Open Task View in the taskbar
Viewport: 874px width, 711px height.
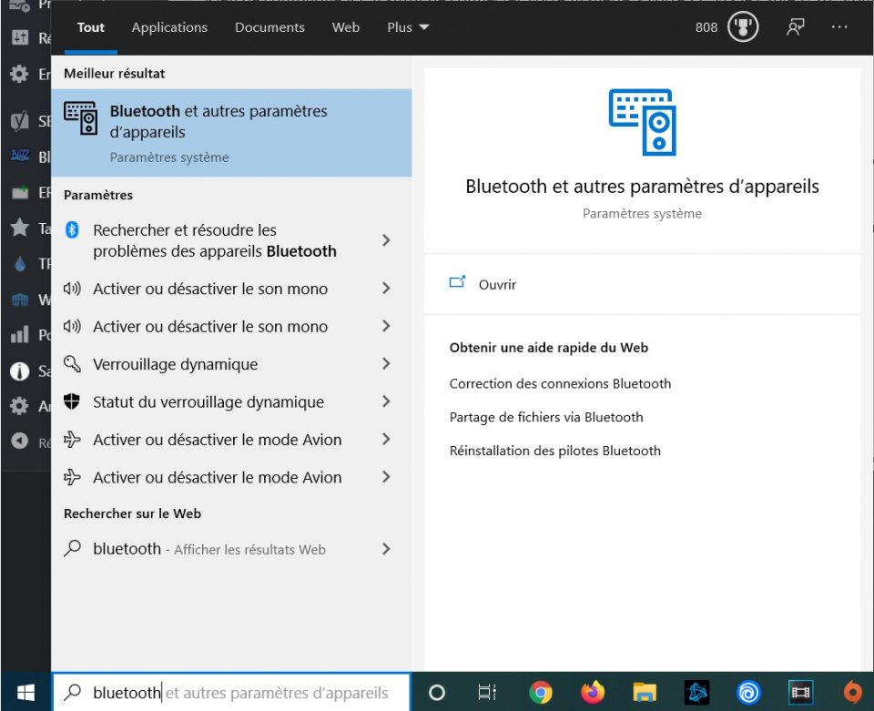click(x=488, y=693)
